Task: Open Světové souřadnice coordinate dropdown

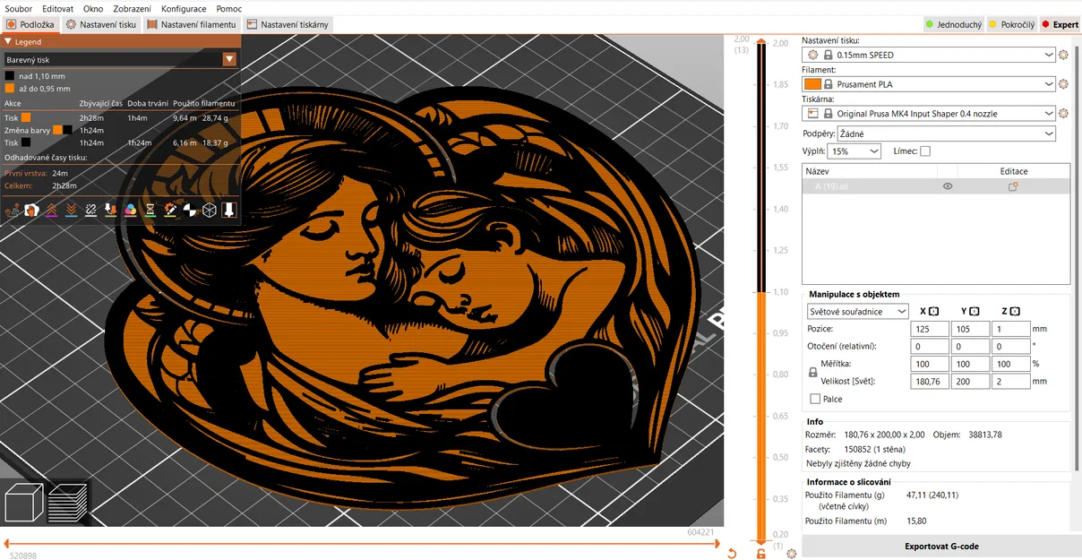Action: pos(857,312)
